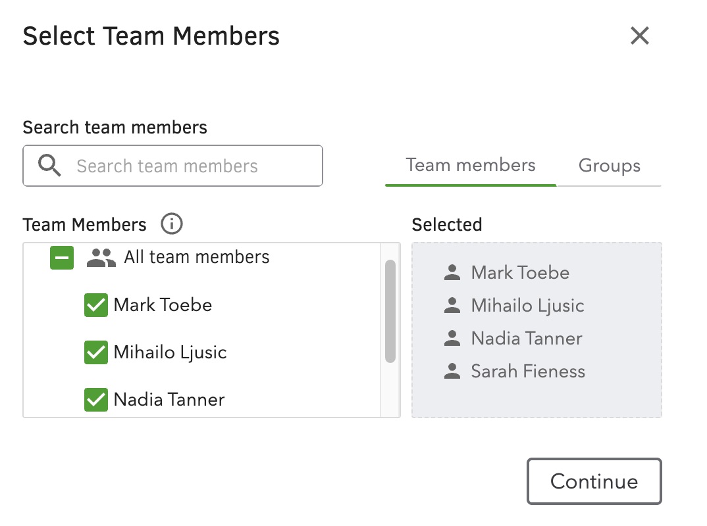
Task: Select Sarah Fieness in the Selected list
Action: [527, 371]
